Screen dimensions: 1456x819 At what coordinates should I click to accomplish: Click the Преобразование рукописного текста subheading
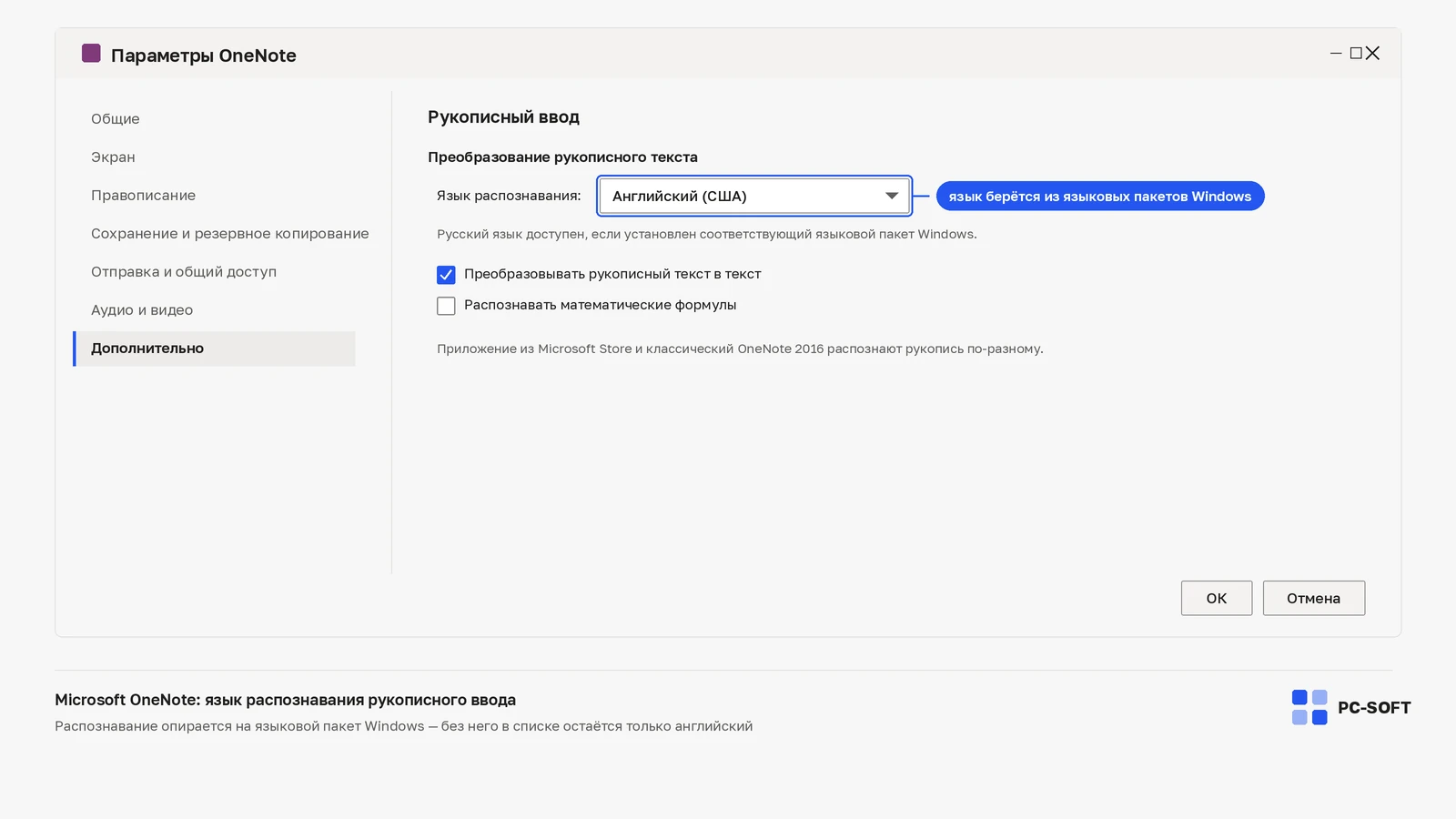(562, 157)
